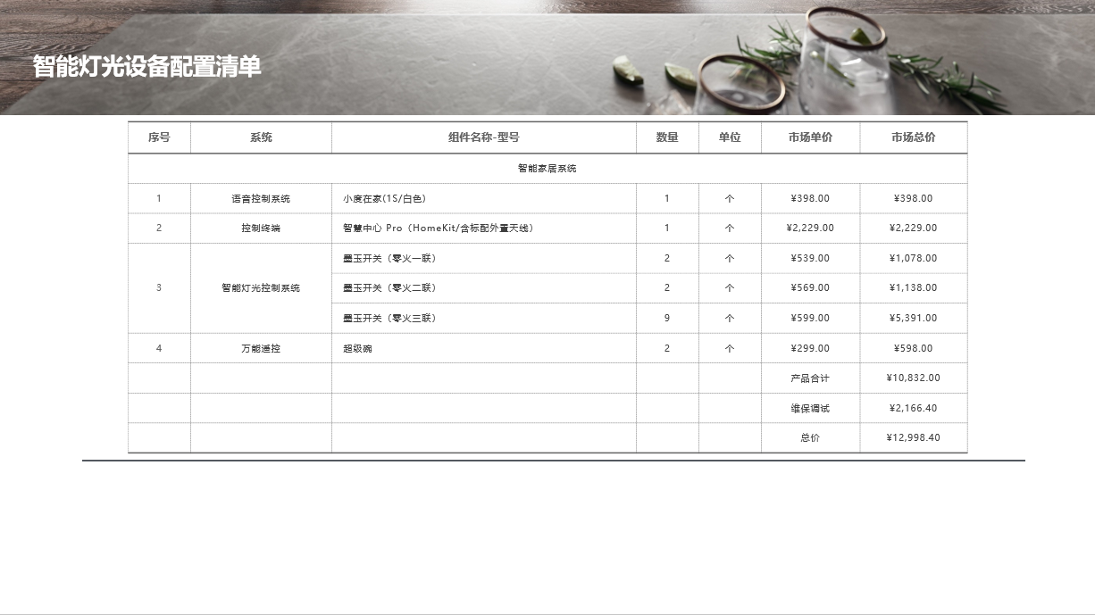Select the 智能家居系统 section row
1095x615 pixels.
click(547, 169)
